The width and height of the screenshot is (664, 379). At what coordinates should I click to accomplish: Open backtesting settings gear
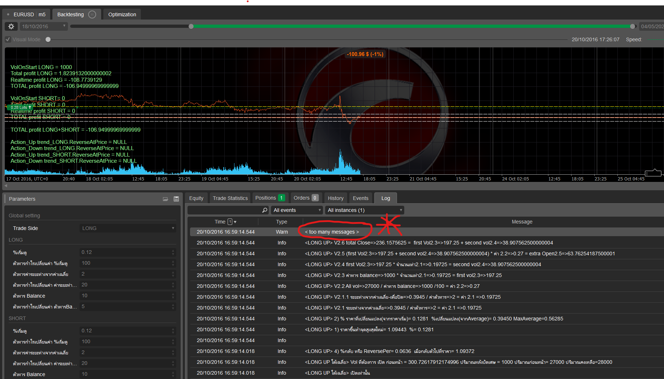tap(11, 26)
